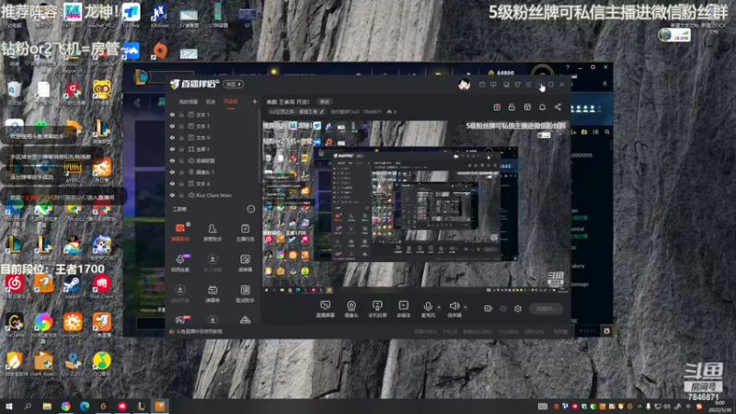The image size is (736, 414).
Task: Open the voice co-stream tool with microphone icon
Action: point(179,262)
